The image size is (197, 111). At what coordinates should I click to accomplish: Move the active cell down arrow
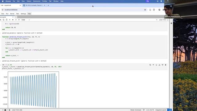[156, 65]
